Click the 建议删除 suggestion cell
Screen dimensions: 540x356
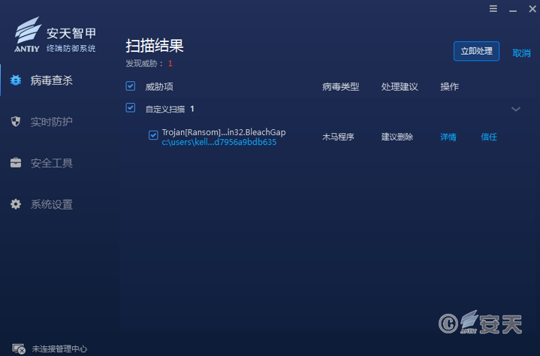click(397, 137)
